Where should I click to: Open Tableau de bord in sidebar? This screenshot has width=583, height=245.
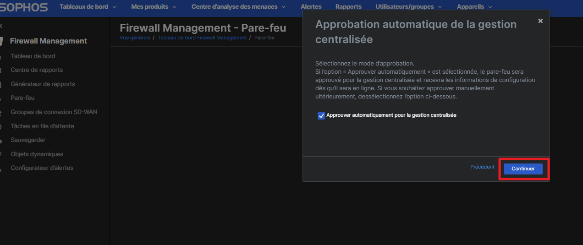33,56
